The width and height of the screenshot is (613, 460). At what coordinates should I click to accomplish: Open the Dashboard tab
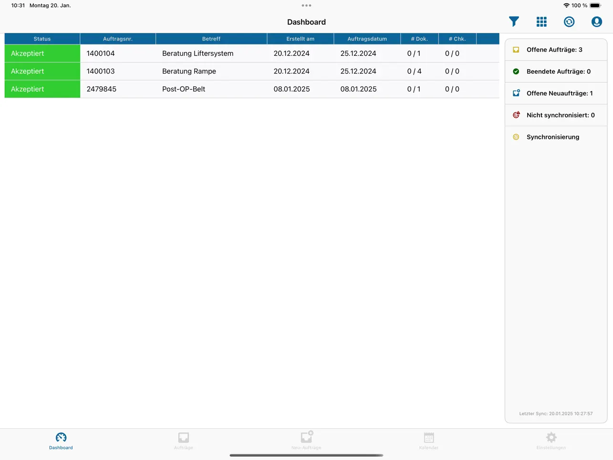[61, 441]
